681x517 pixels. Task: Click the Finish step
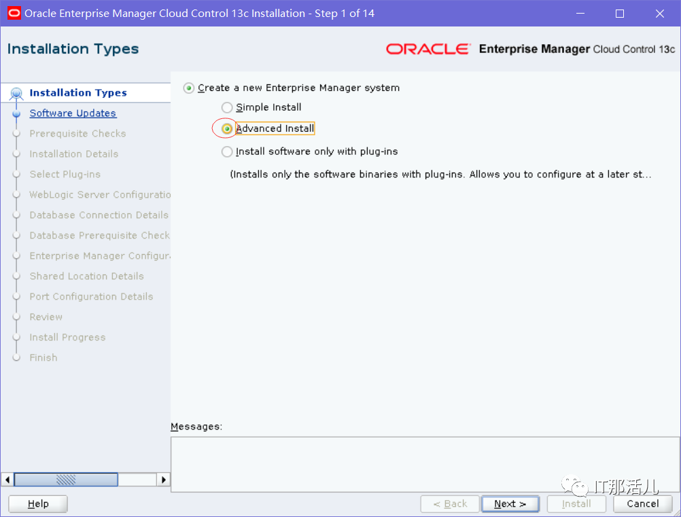pyautogui.click(x=43, y=358)
